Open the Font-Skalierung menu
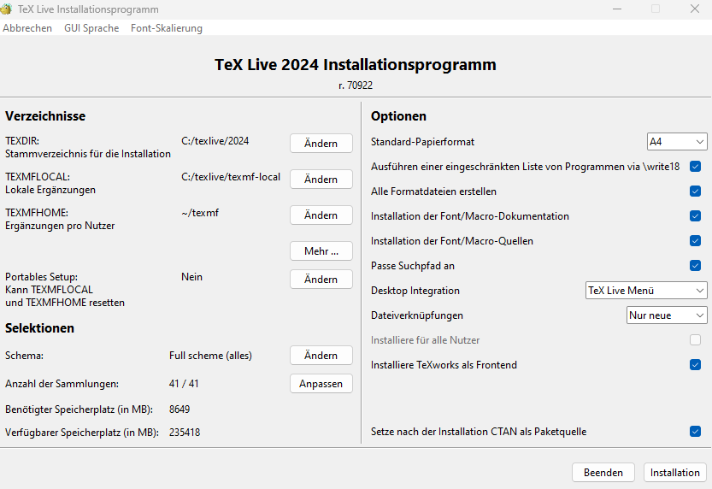 click(167, 28)
